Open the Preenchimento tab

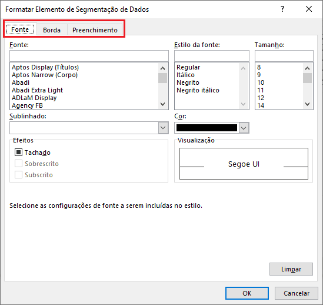[x=95, y=30]
